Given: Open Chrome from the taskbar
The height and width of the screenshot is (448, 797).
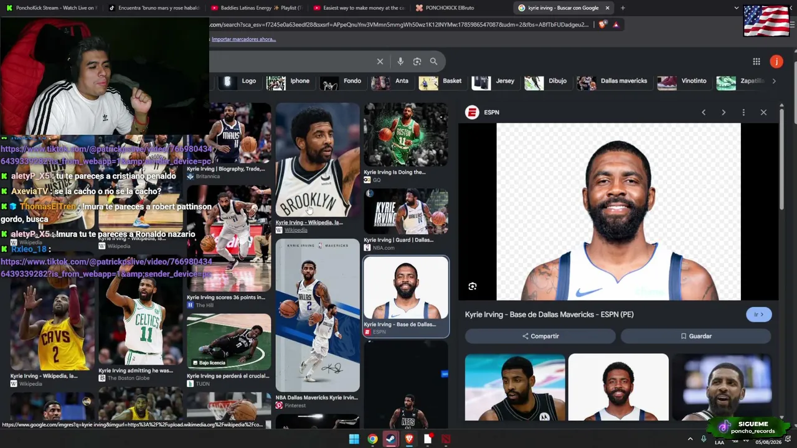Looking at the screenshot, I should 372,439.
